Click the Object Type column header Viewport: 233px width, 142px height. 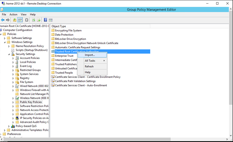100,26
